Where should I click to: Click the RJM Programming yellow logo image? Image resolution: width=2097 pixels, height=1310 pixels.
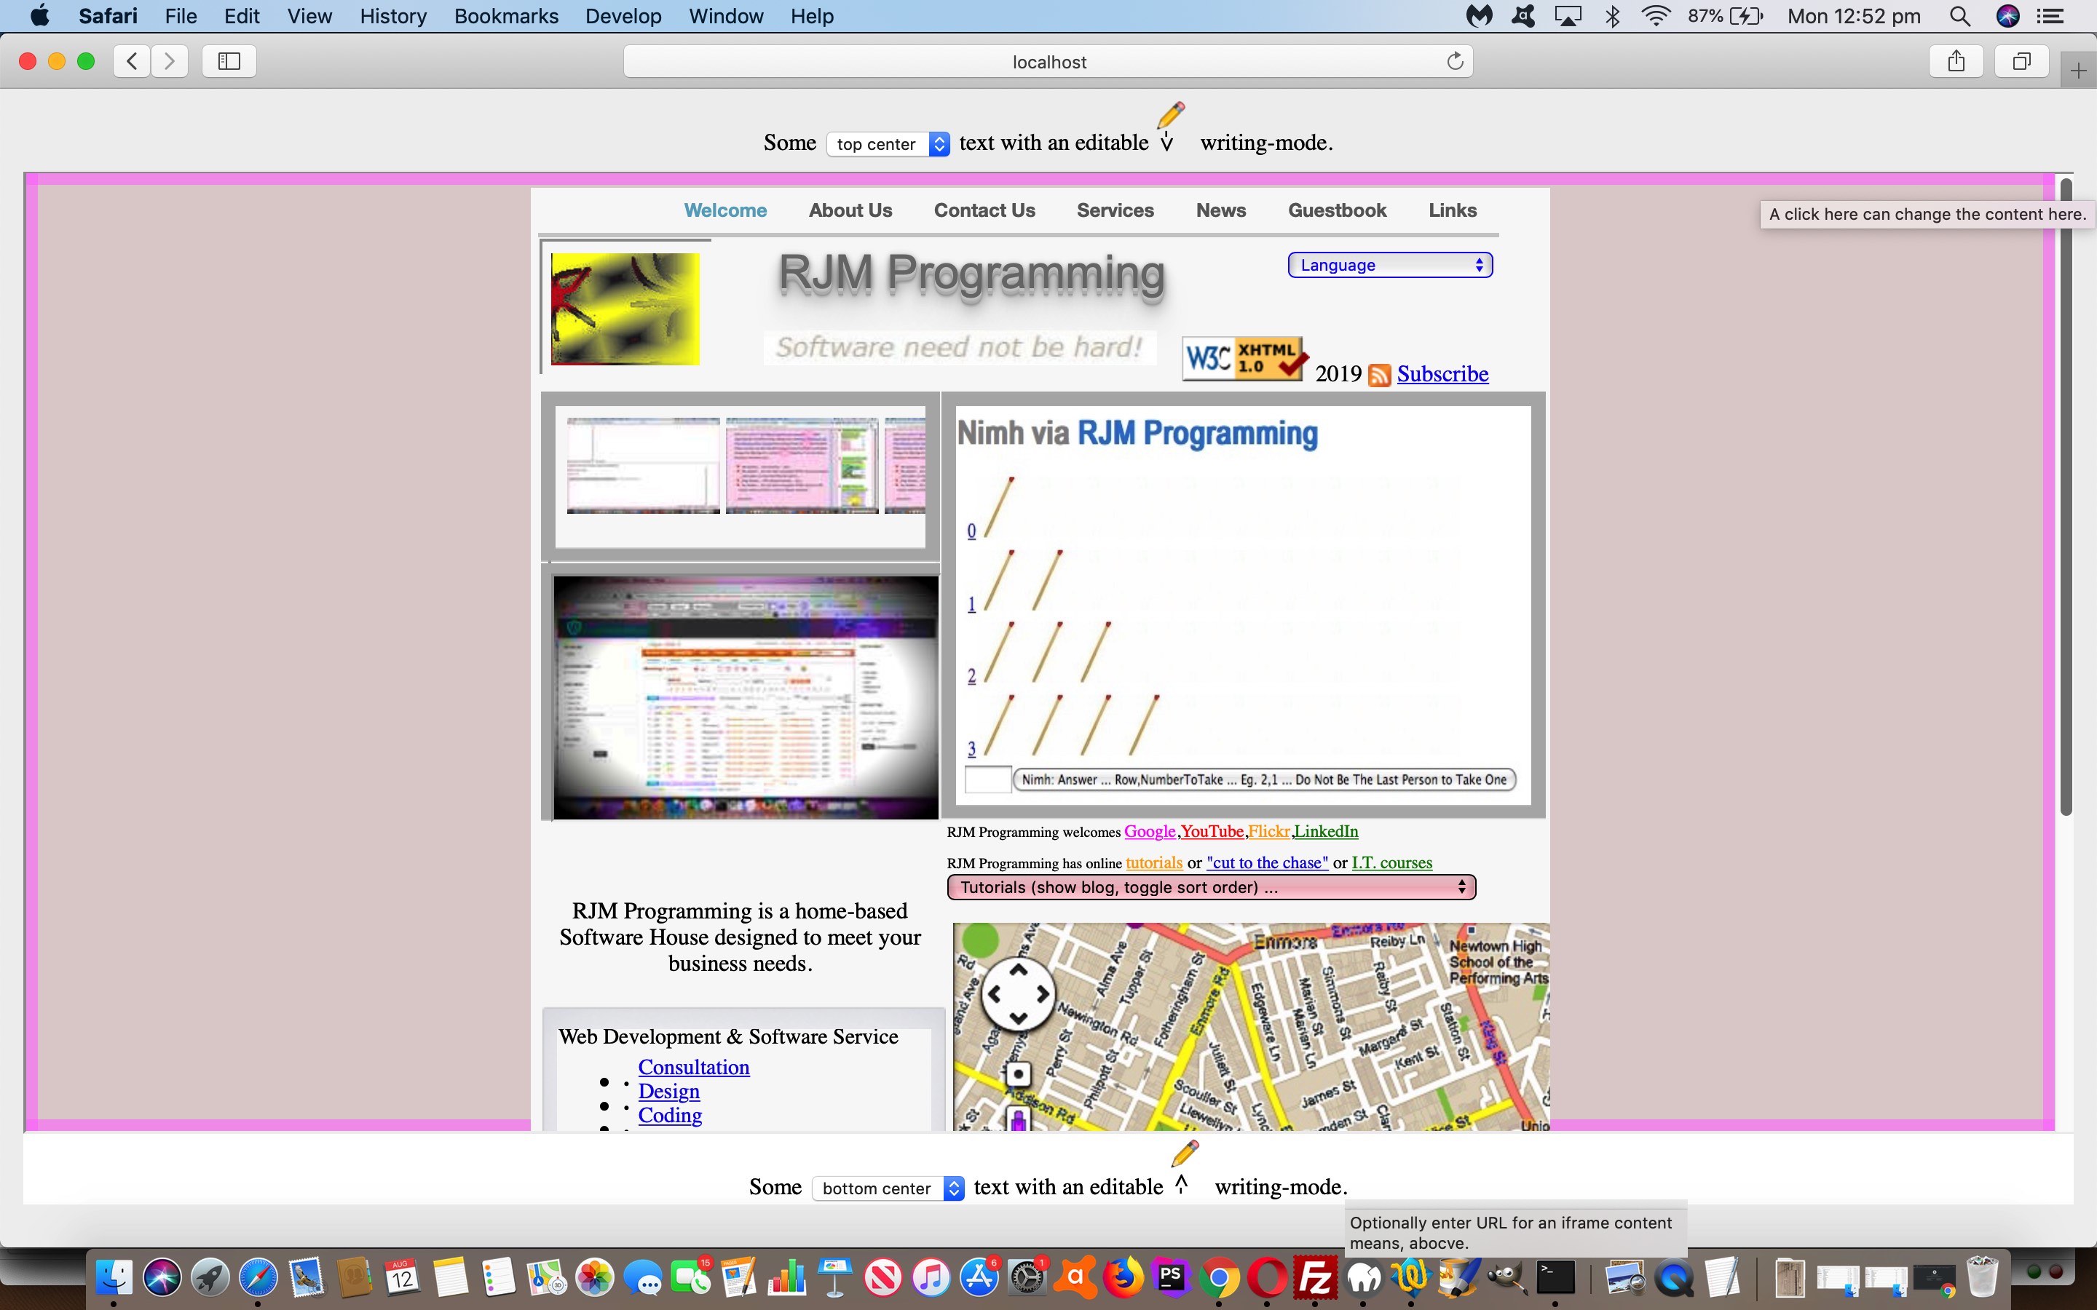pos(625,309)
